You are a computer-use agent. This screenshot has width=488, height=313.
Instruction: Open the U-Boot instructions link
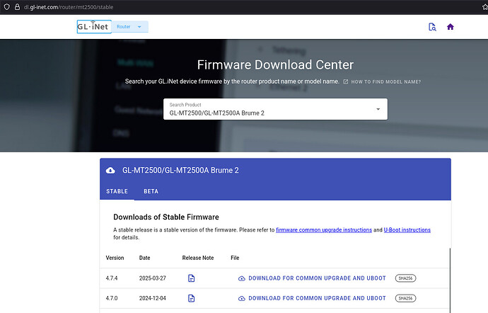tap(407, 230)
